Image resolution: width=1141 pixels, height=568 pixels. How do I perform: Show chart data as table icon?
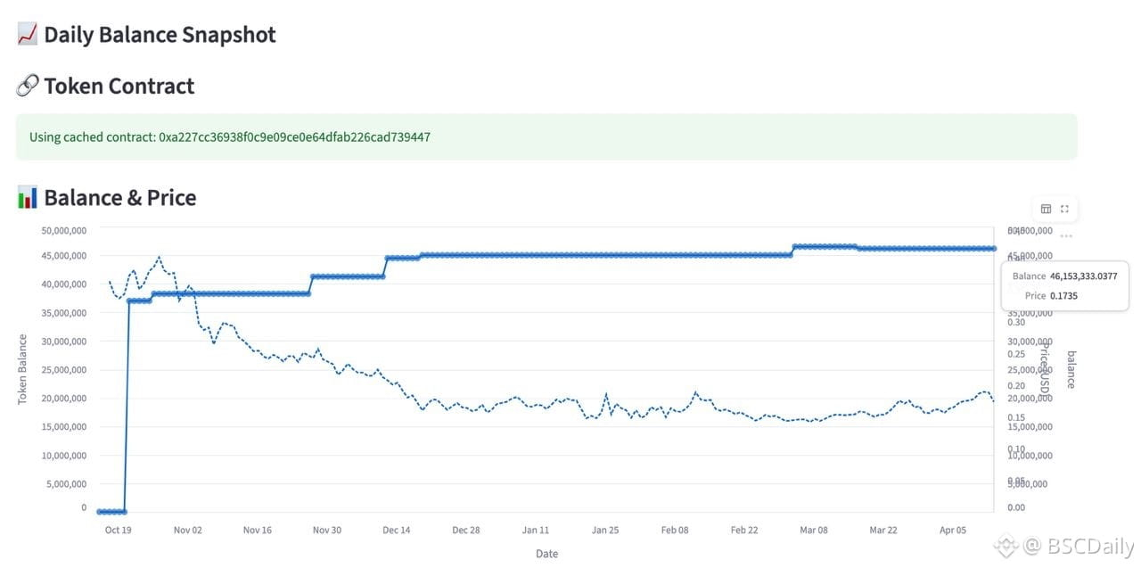click(1046, 210)
